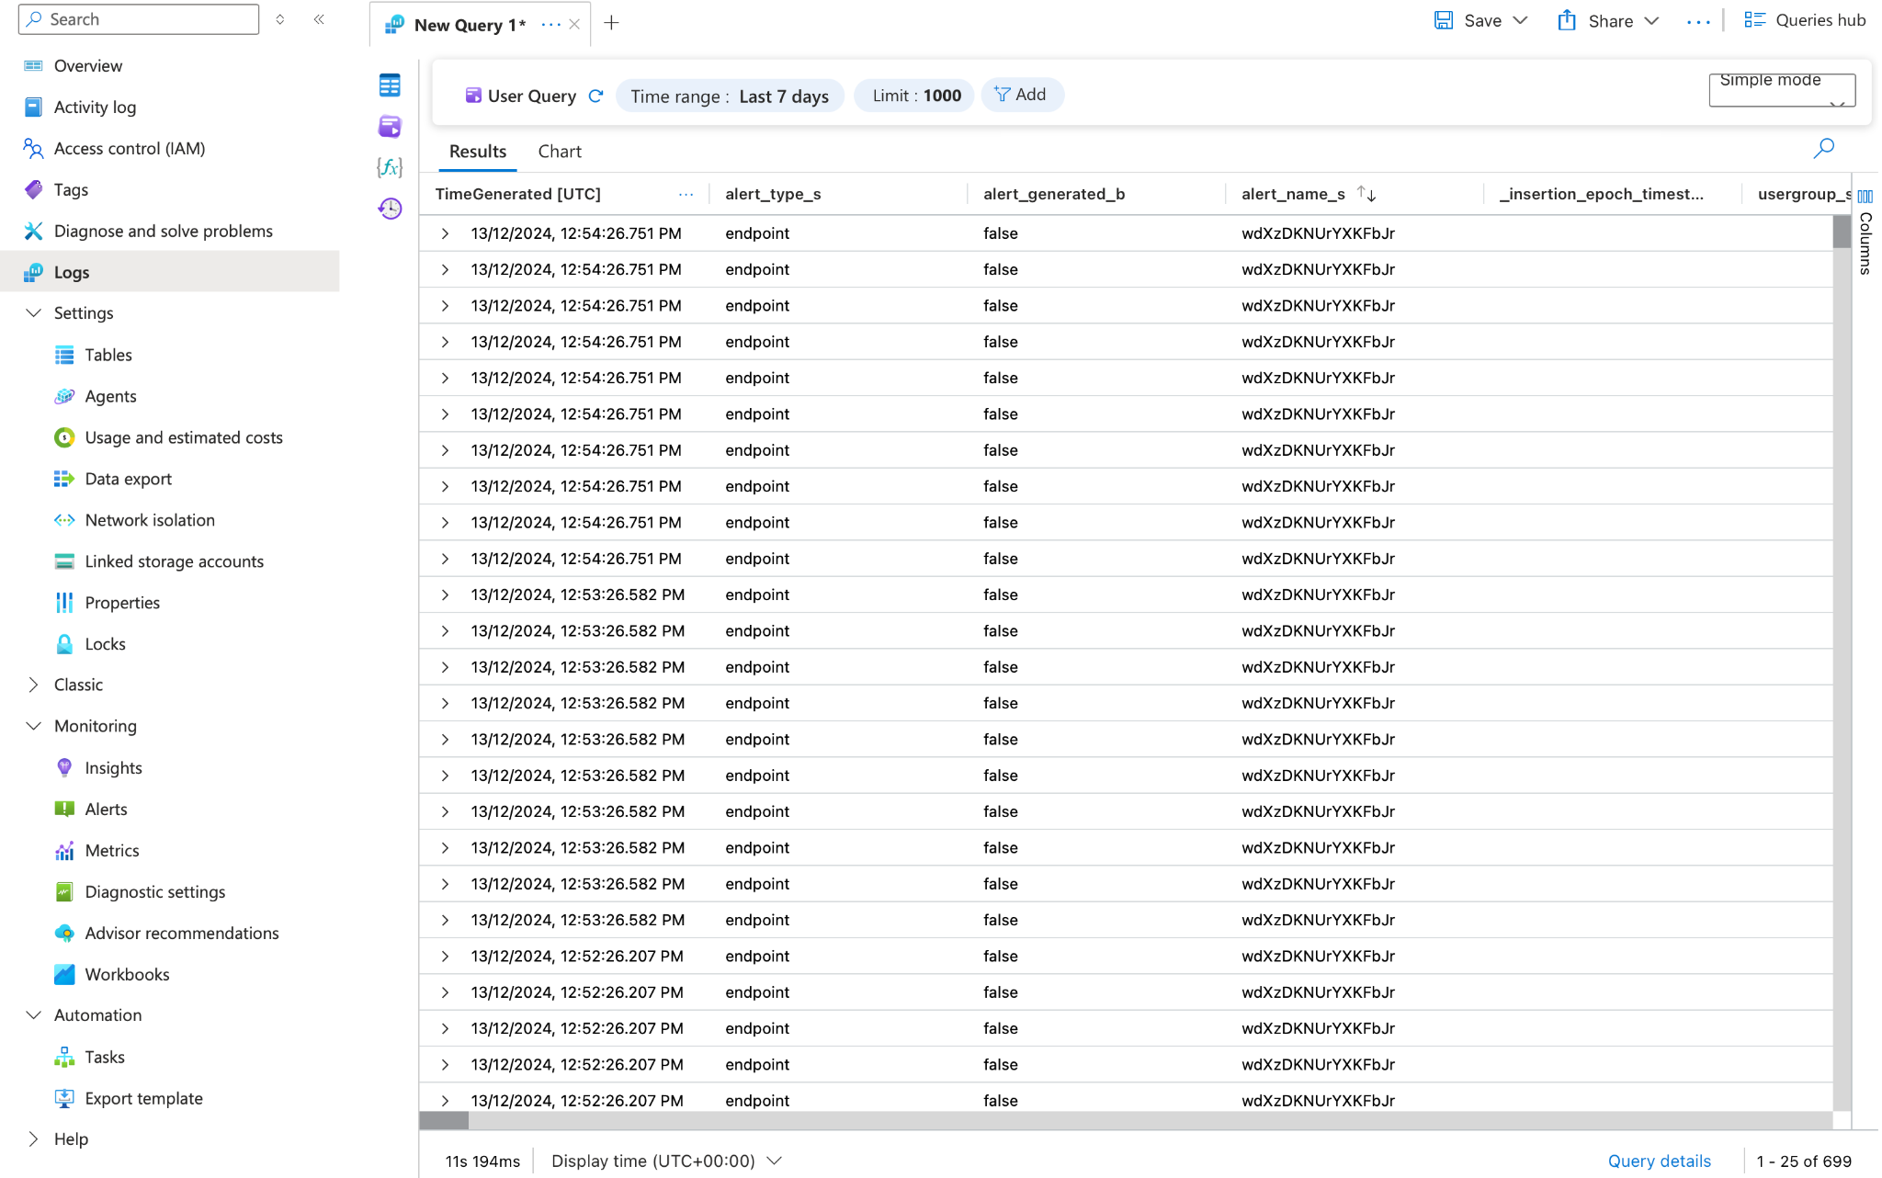This screenshot has width=1882, height=1178.
Task: Open the Tables panel icon in query sidebar
Action: pos(390,85)
